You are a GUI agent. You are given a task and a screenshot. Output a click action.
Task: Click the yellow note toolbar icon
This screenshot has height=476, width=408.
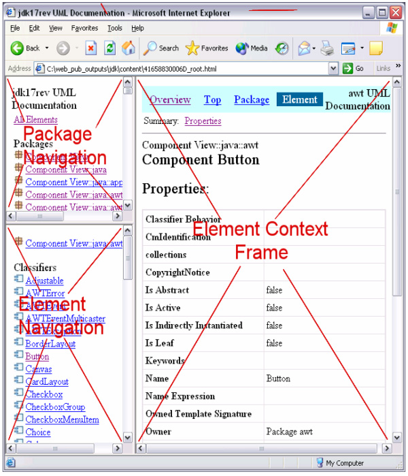point(376,48)
